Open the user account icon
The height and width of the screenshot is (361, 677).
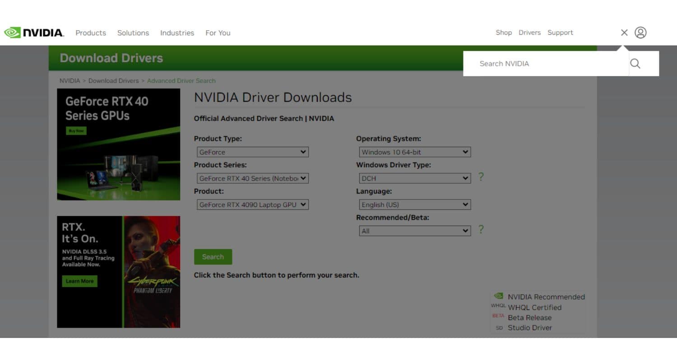pos(640,32)
